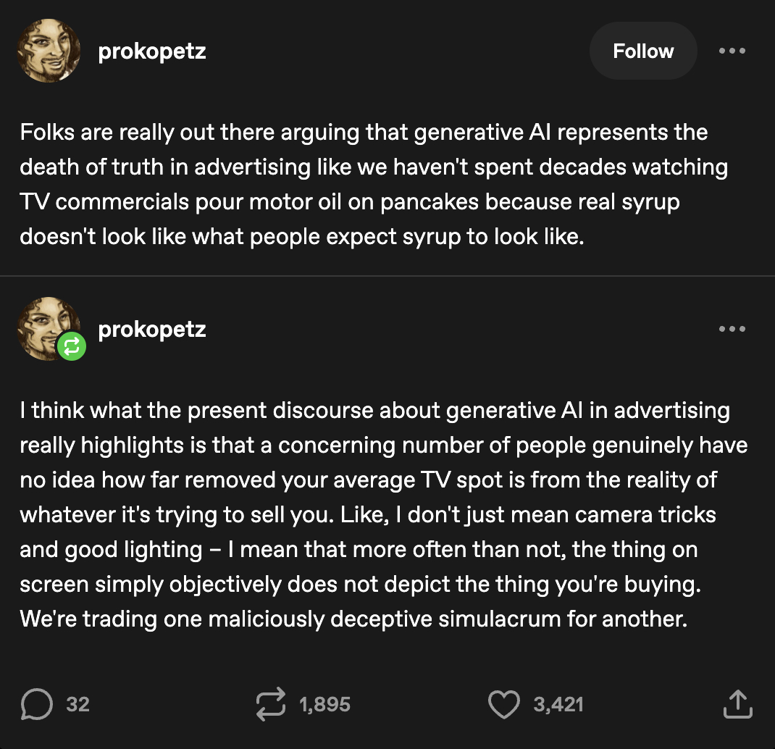
Task: Open the top post's three-dot menu
Action: pyautogui.click(x=732, y=51)
